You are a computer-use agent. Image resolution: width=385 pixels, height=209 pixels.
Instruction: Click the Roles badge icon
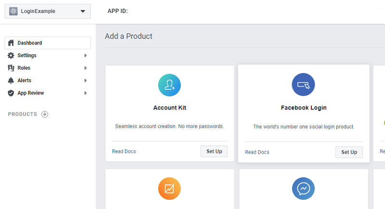coord(11,68)
